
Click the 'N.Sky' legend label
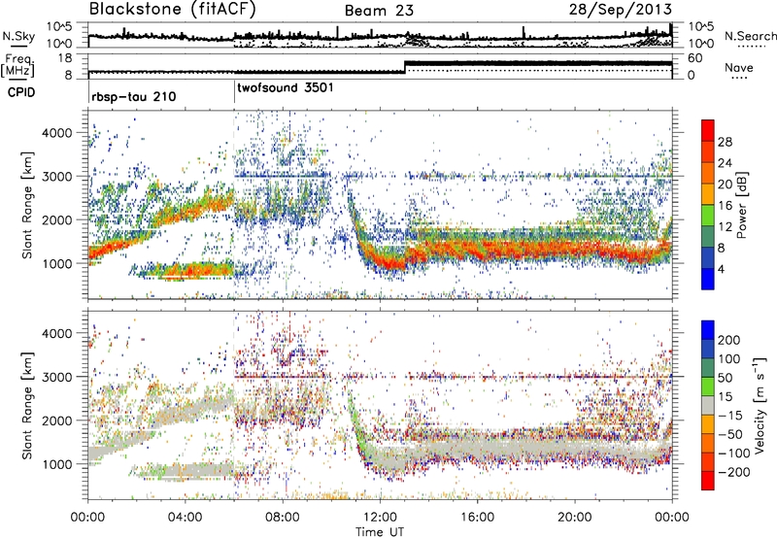18,36
